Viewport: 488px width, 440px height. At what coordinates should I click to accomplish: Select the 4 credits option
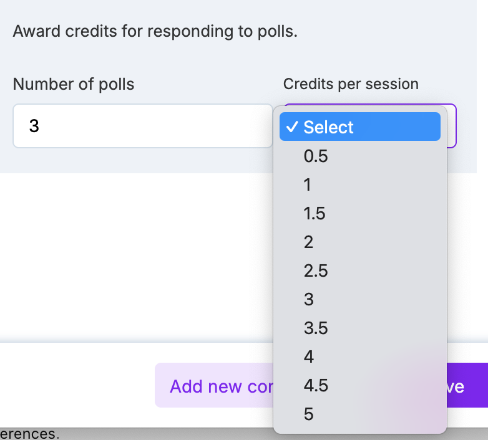pos(308,356)
